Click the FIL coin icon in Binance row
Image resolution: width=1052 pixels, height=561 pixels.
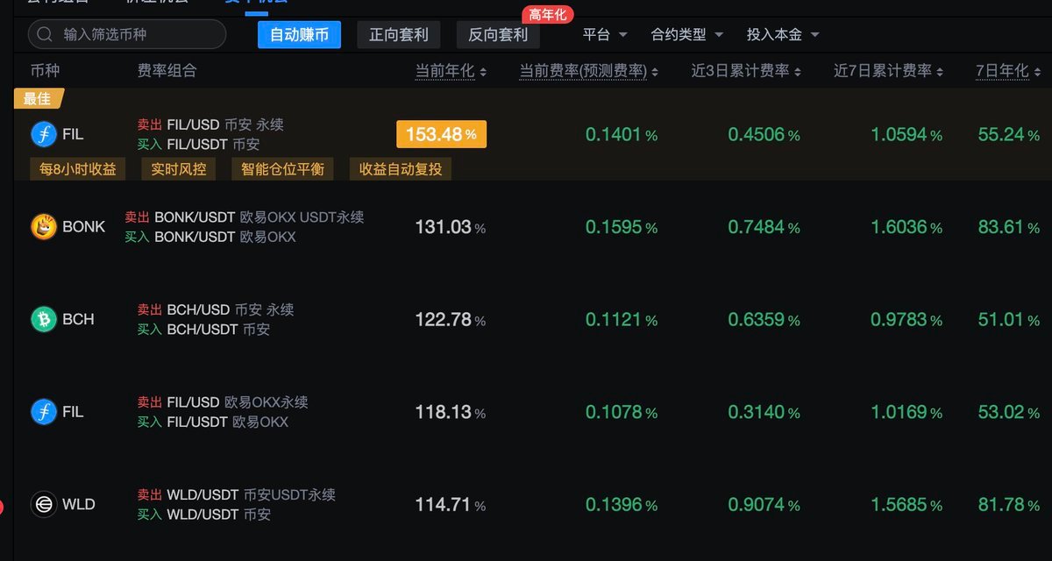43,134
